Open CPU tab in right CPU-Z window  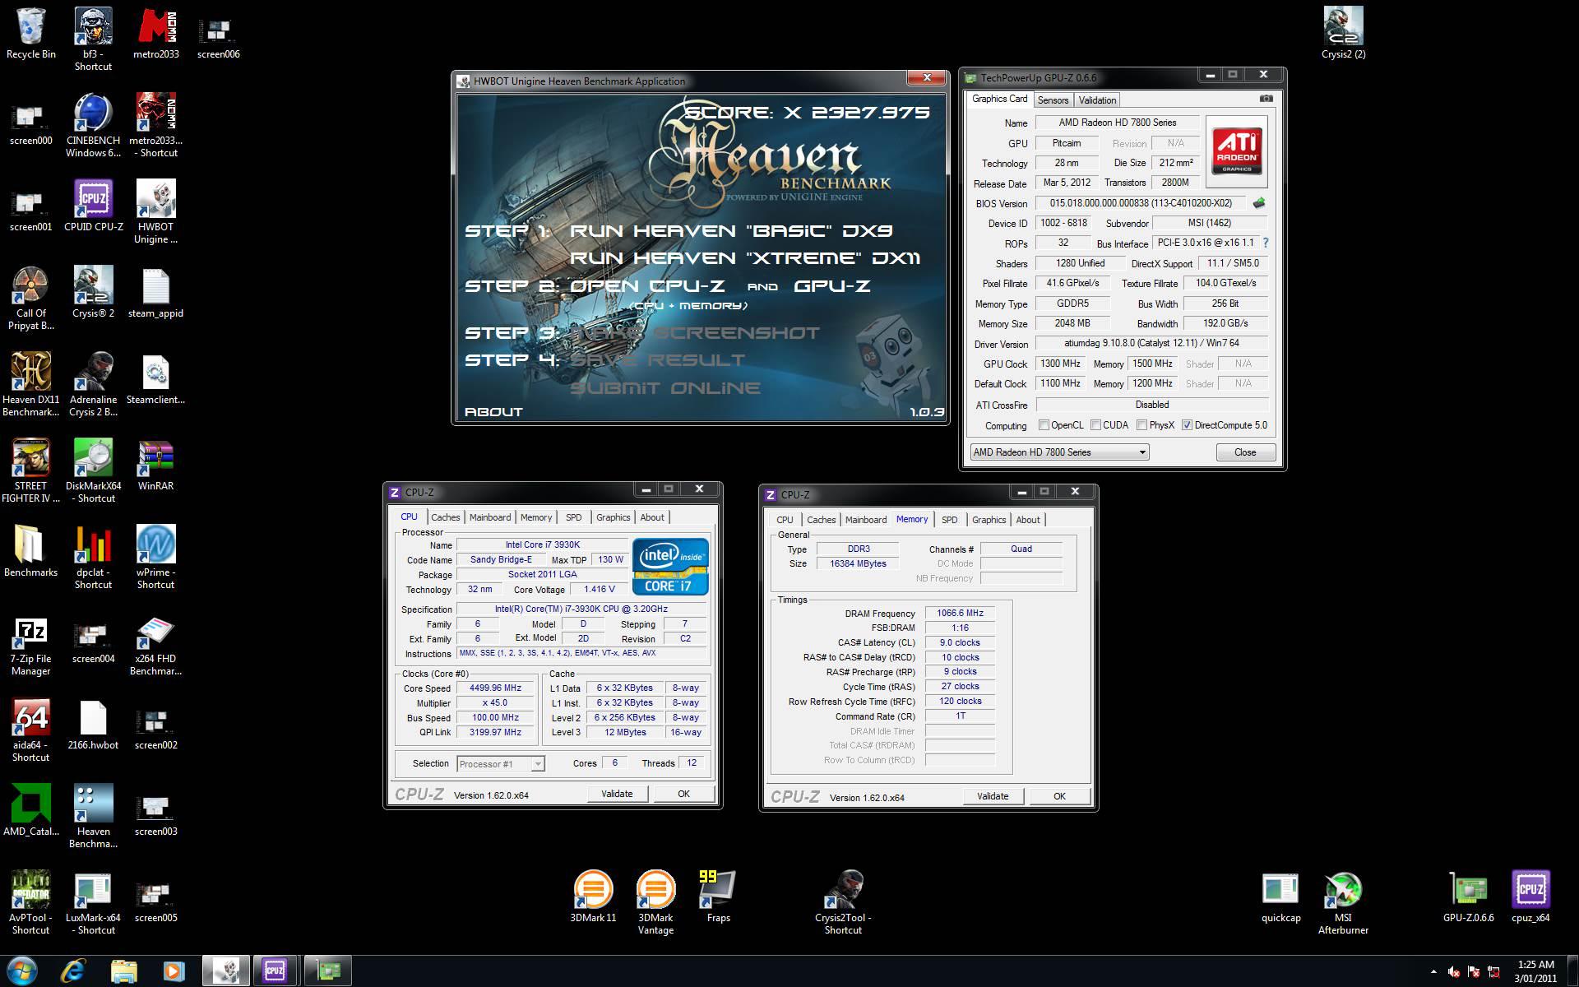click(x=785, y=520)
